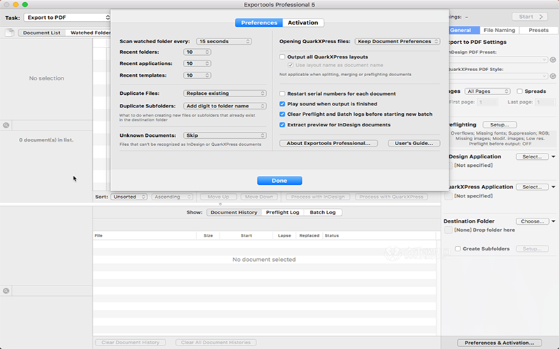The width and height of the screenshot is (559, 349).
Task: Open the Task dropdown showing Export to PDF
Action: [68, 17]
